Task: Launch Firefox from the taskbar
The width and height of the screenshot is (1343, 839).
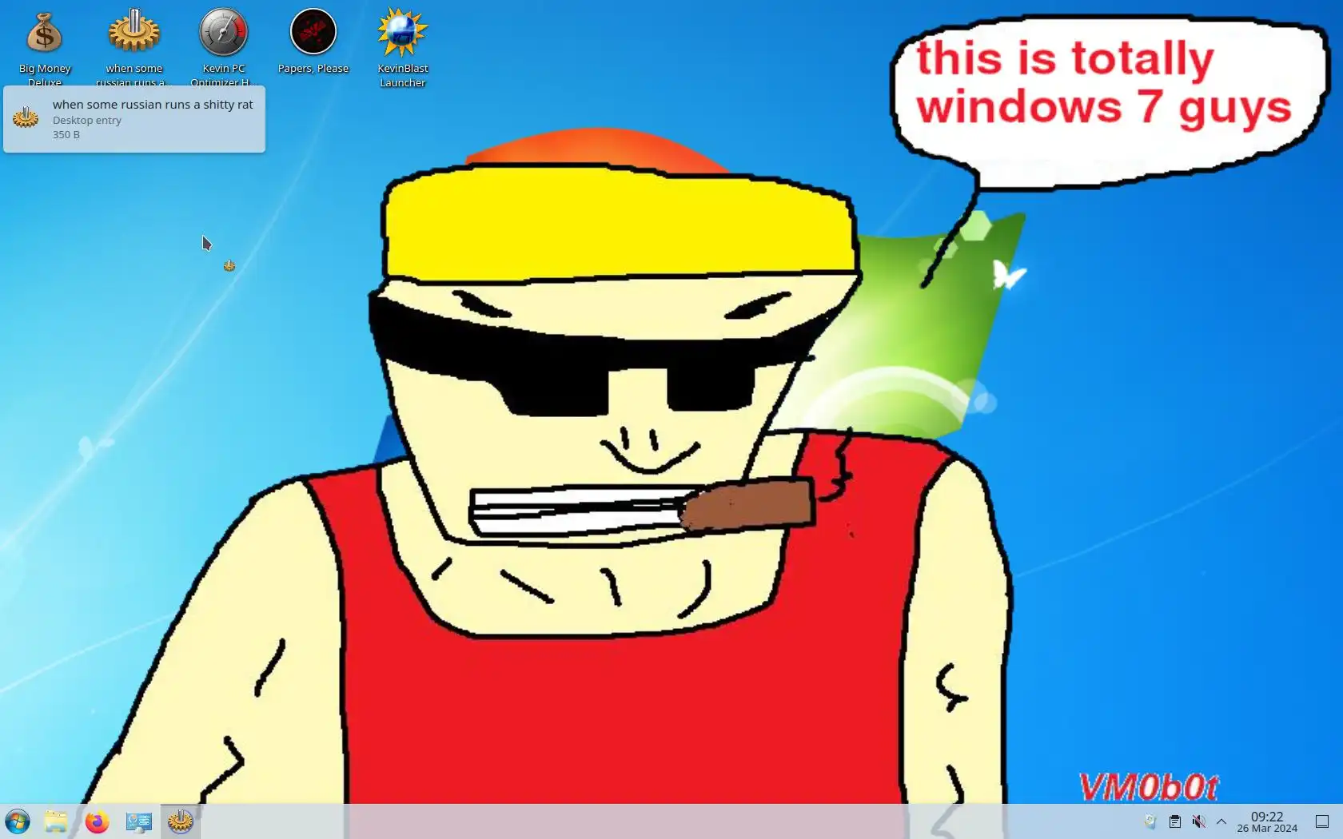Action: [98, 821]
